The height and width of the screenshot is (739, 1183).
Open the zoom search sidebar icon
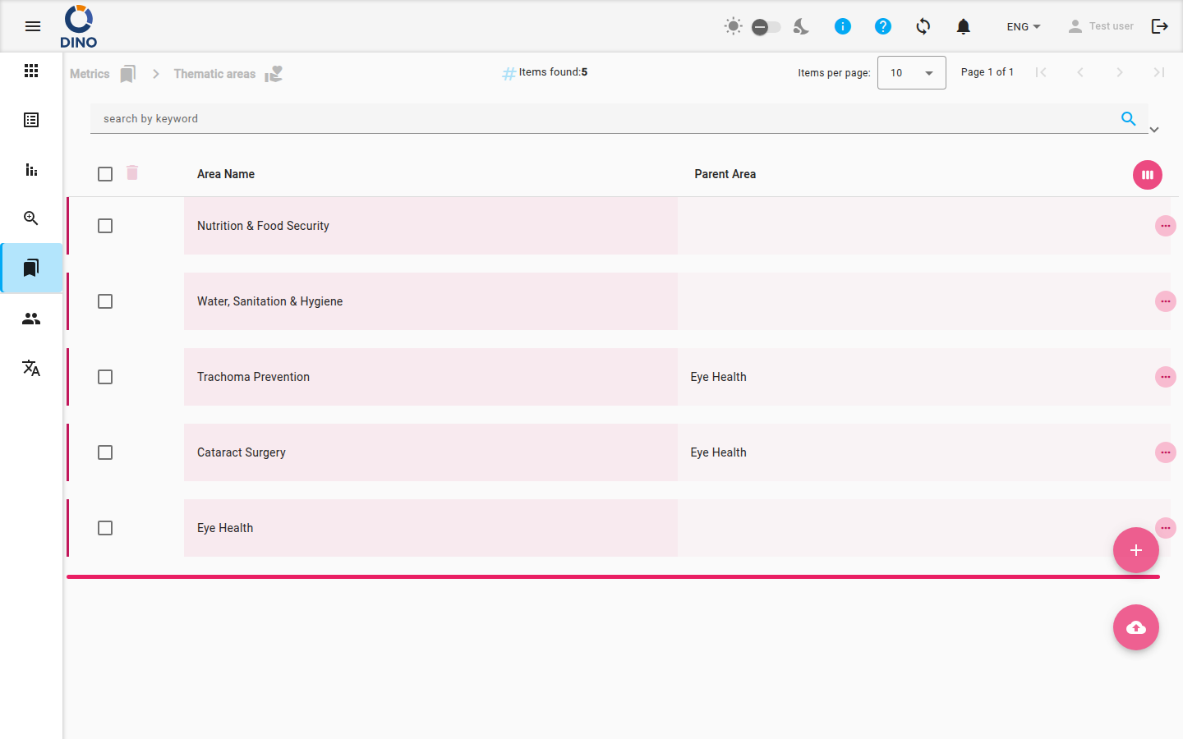31,218
